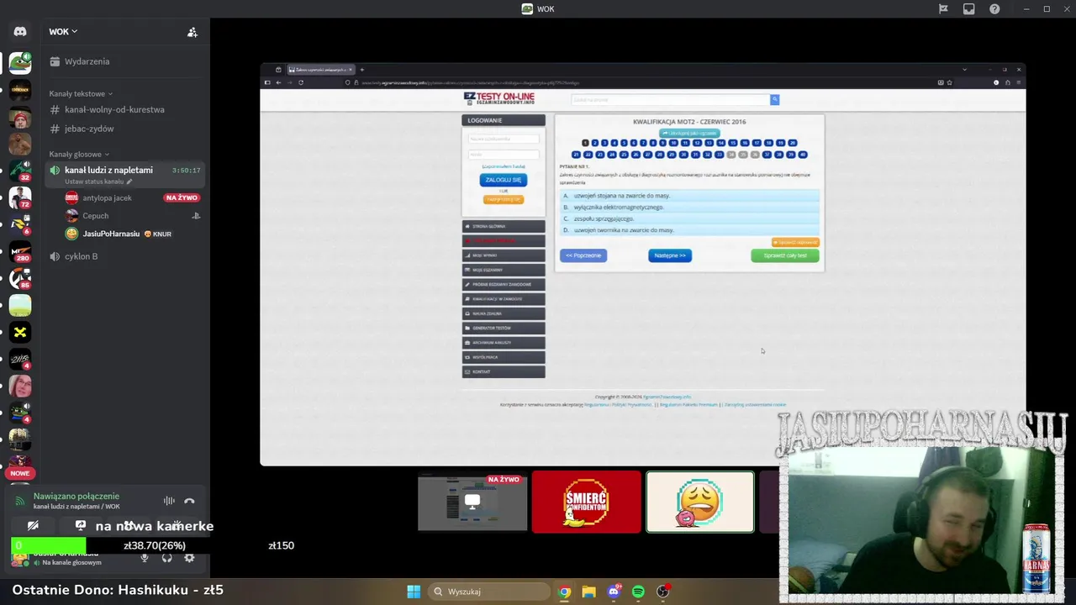Select answer A uzwojeń stojana
1076x605 pixels.
(x=689, y=196)
